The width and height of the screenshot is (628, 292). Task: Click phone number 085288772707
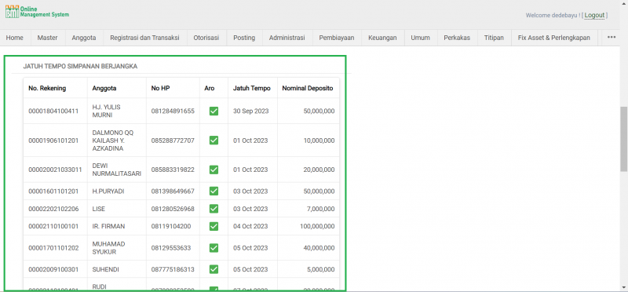[x=173, y=141]
